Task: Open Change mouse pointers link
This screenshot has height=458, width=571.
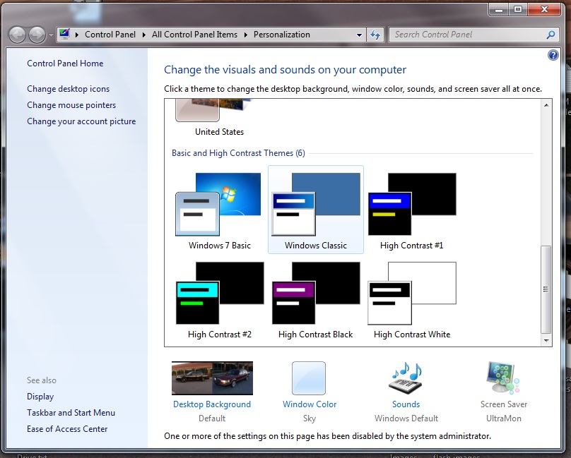Action: pyautogui.click(x=71, y=105)
